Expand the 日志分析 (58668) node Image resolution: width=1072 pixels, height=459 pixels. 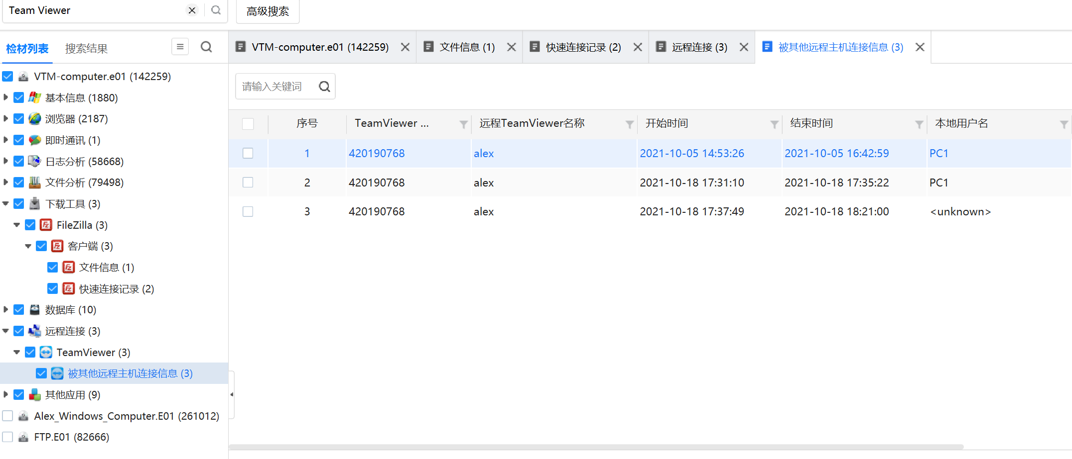(5, 161)
